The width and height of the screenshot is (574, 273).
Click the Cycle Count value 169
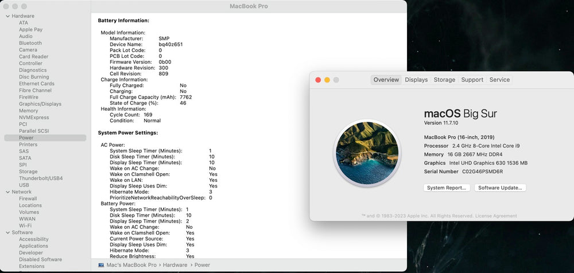tap(148, 115)
